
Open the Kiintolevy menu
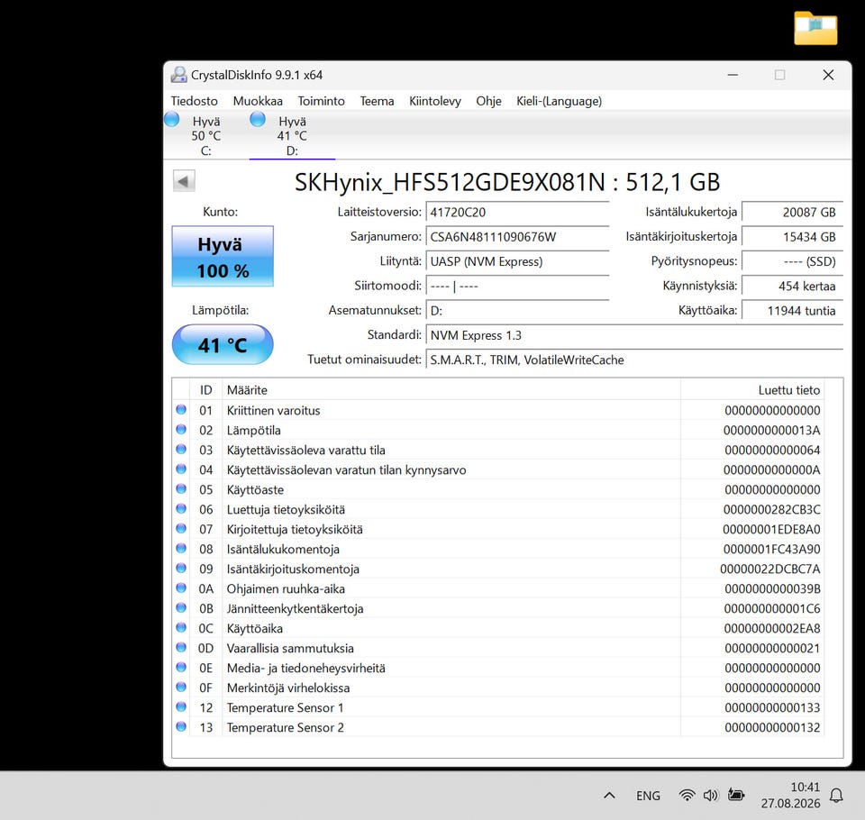point(434,101)
